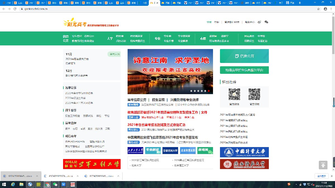This screenshot has width=335, height=188.
Task: Click the back-to-top arrow button
Action: click(323, 165)
